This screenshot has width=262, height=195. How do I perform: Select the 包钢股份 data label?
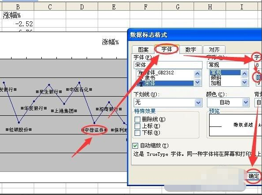[x=19, y=130]
